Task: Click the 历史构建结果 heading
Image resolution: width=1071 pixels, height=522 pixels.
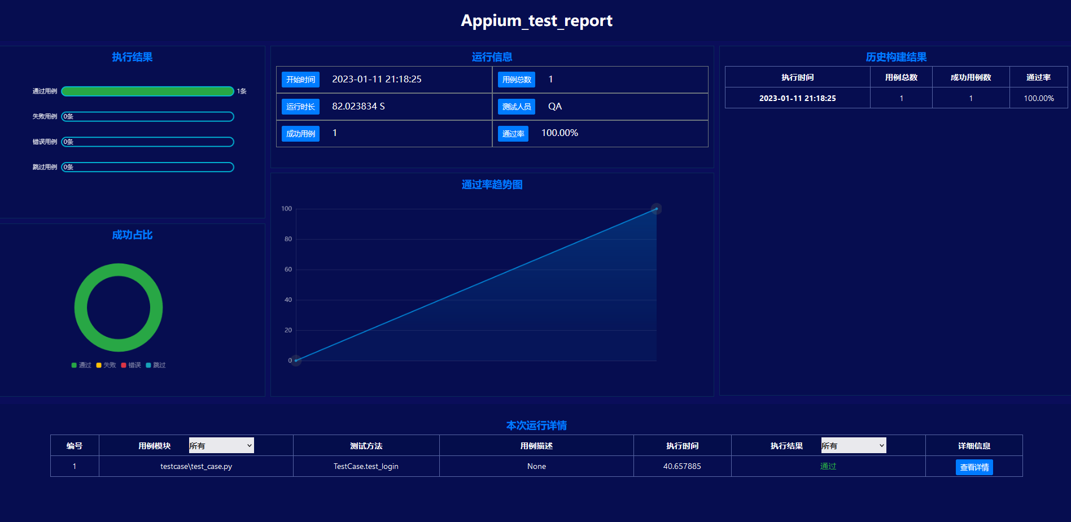Action: (896, 57)
